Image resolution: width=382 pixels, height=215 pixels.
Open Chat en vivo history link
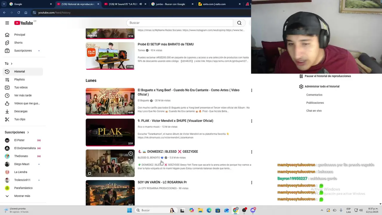point(314,111)
